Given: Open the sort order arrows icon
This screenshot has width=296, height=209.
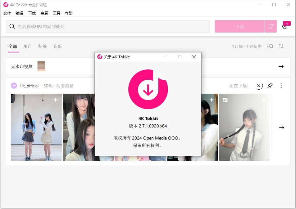Looking at the screenshot, I should click(x=281, y=46).
